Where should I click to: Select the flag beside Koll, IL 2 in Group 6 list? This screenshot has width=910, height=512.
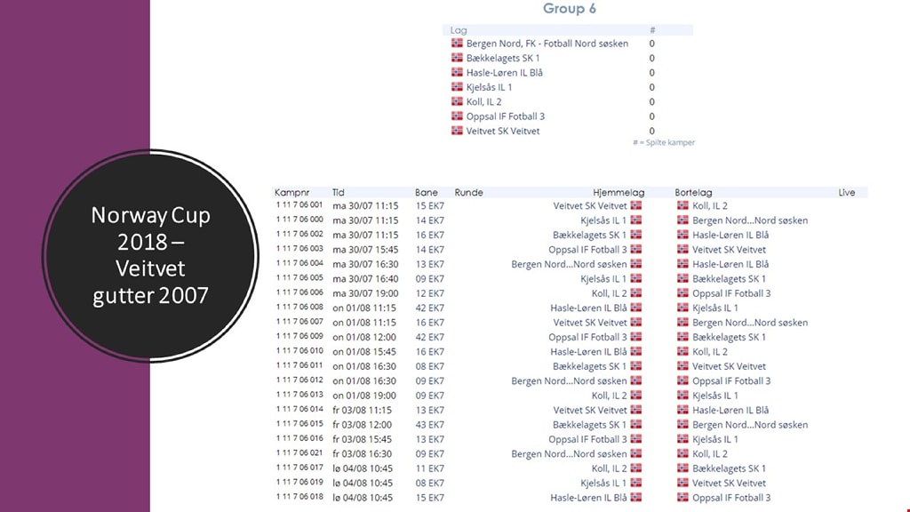point(458,101)
